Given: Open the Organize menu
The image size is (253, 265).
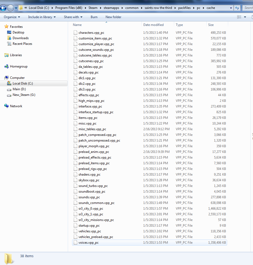Looking at the screenshot, I should point(12,17).
